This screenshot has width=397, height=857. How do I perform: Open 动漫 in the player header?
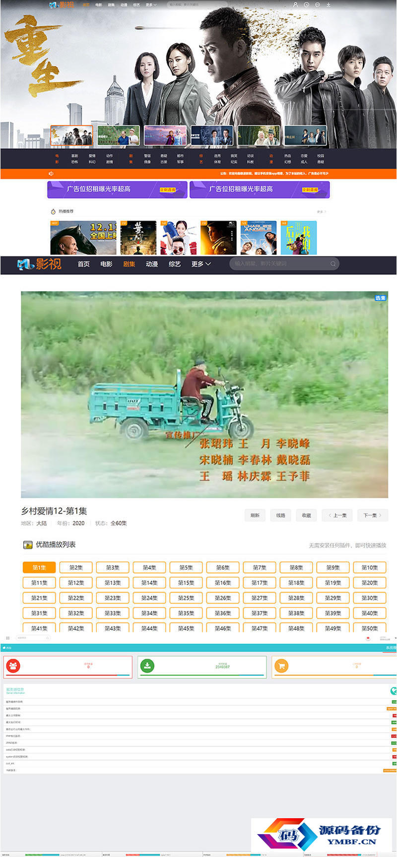click(x=152, y=264)
